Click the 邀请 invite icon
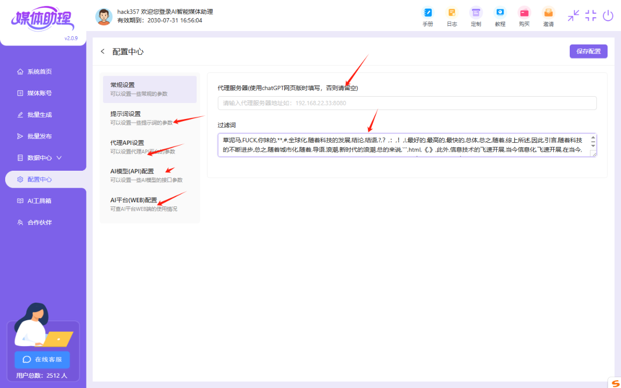This screenshot has height=388, width=621. pyautogui.click(x=549, y=17)
